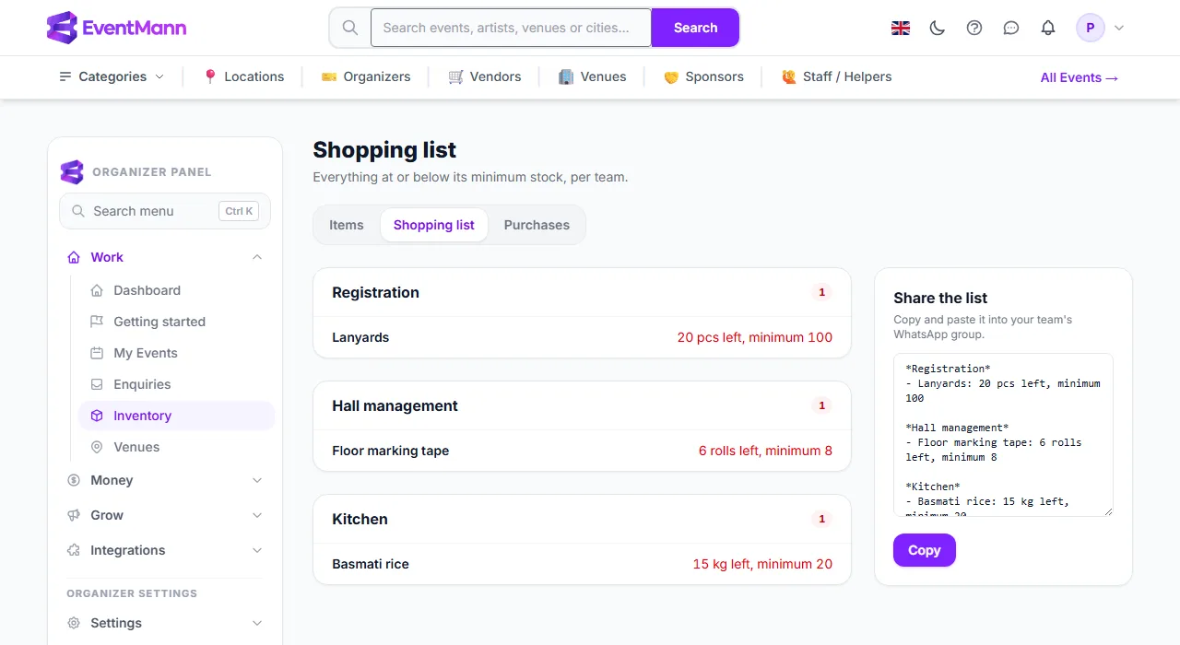1180x645 pixels.
Task: Open the language selector UK flag
Action: 901,28
